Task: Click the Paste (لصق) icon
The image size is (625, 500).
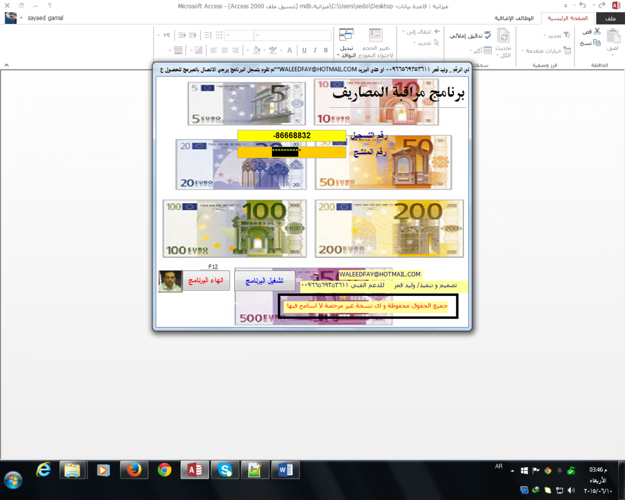Action: point(612,36)
